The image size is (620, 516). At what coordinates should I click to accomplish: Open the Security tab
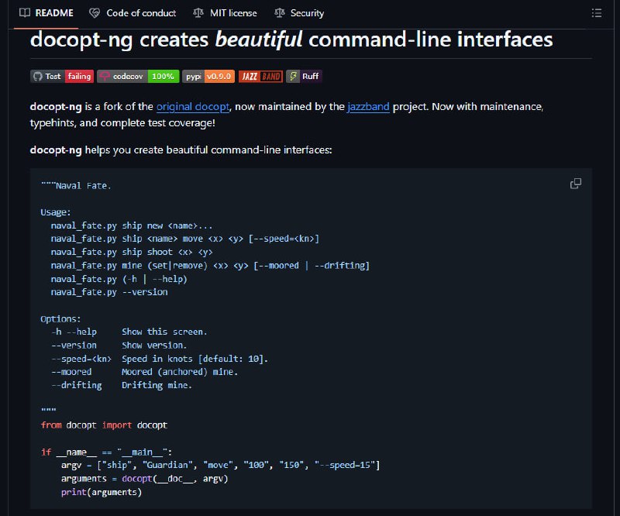tap(299, 13)
